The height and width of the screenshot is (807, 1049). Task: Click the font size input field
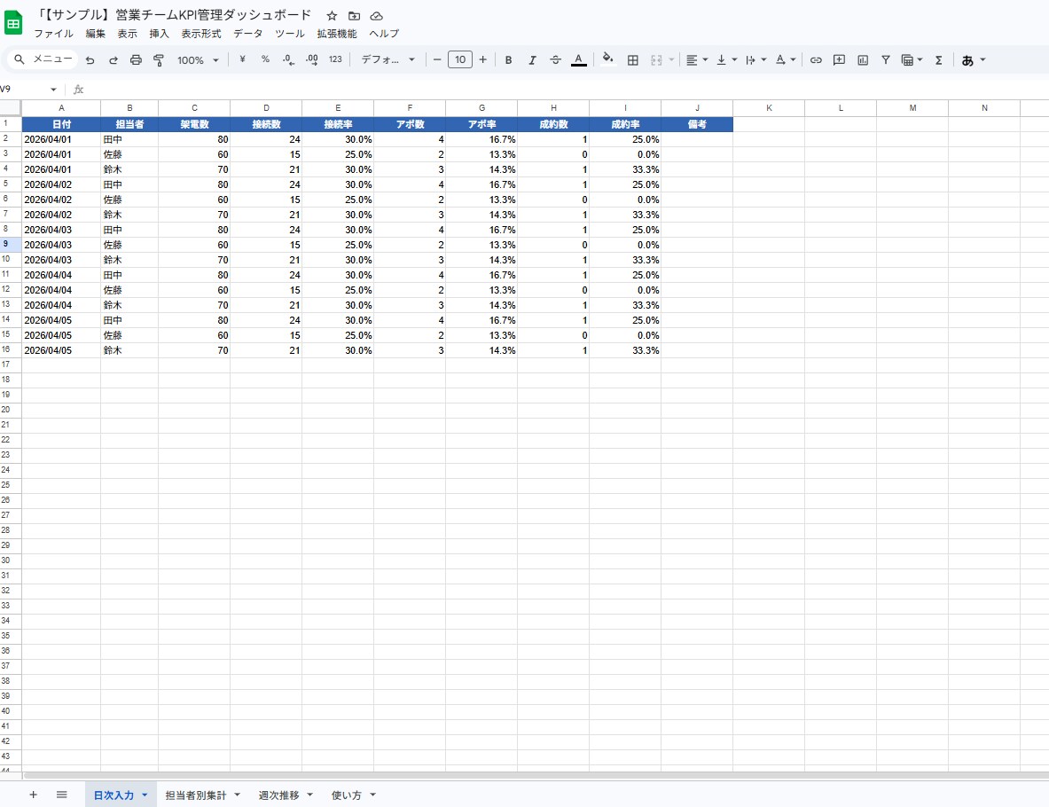(x=459, y=60)
